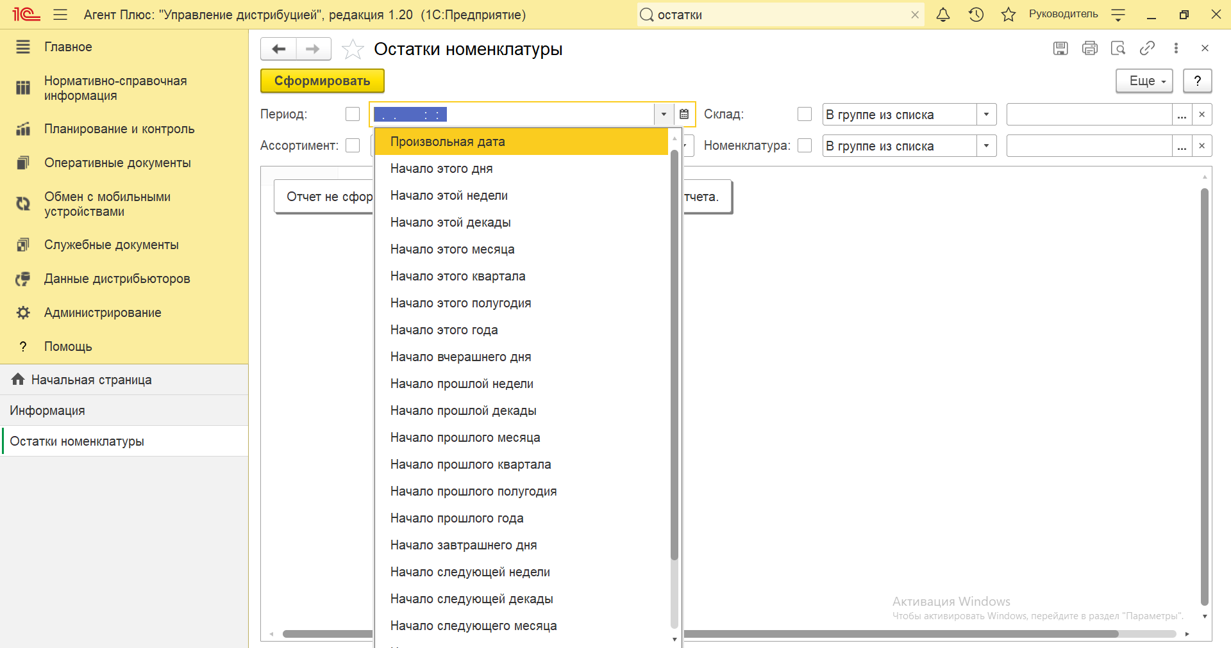Open Помощь section
This screenshot has width=1231, height=648.
pos(124,346)
